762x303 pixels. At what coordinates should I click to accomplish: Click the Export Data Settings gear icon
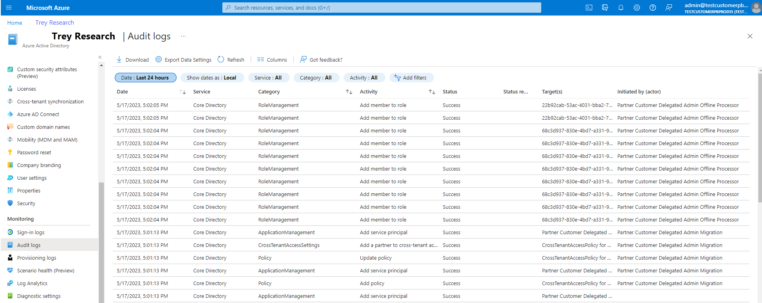[159, 59]
